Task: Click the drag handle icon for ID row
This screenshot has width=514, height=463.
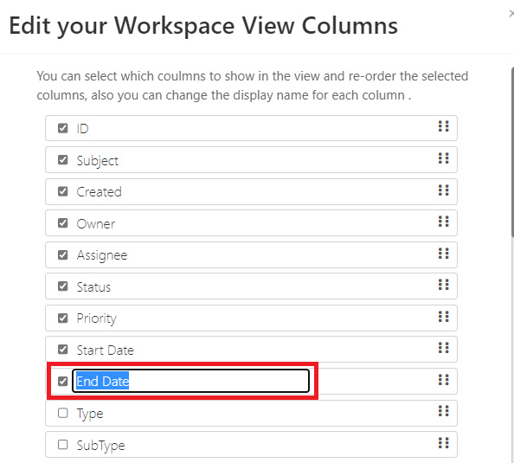Action: tap(444, 126)
